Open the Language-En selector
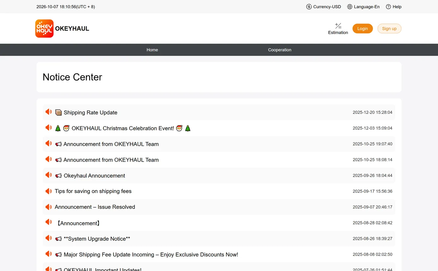The height and width of the screenshot is (271, 438). 363,7
